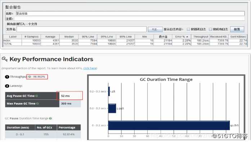Sort by the Min column header

pos(144,36)
